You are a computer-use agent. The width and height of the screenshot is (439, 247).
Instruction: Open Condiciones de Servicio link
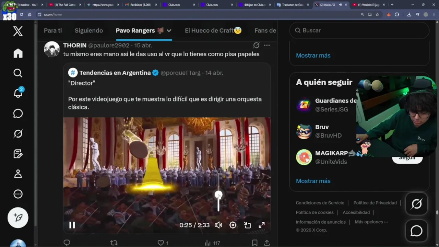click(x=320, y=203)
